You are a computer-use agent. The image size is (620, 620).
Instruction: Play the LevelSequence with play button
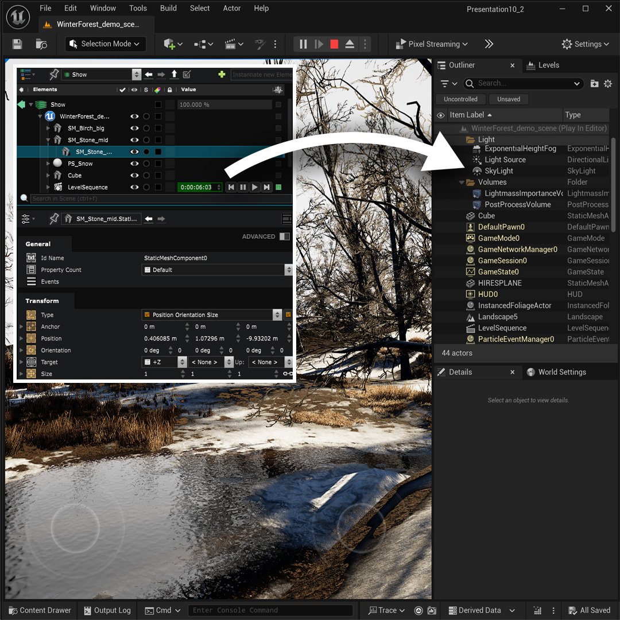pyautogui.click(x=255, y=187)
